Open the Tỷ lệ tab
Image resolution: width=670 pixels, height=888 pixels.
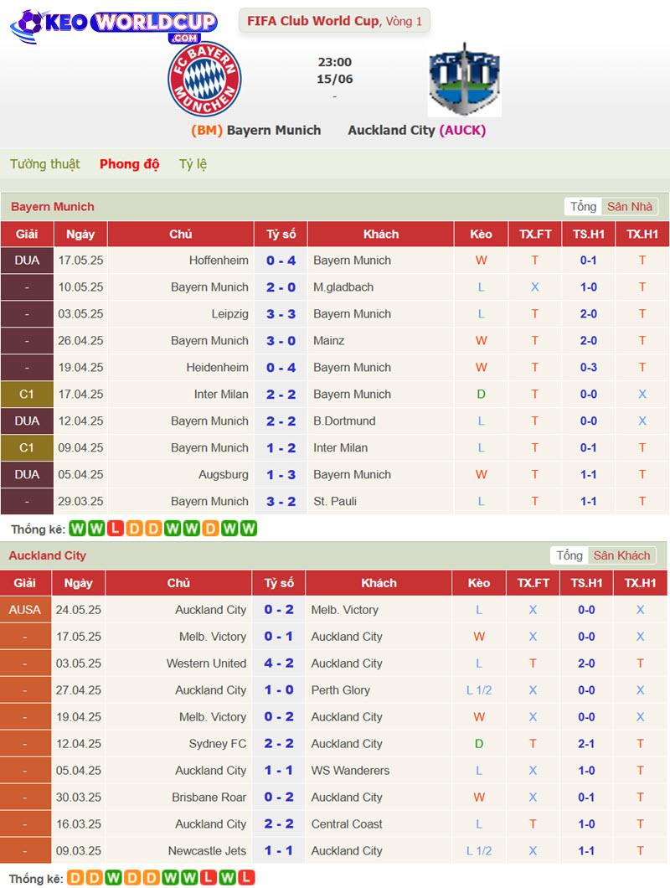tap(193, 164)
